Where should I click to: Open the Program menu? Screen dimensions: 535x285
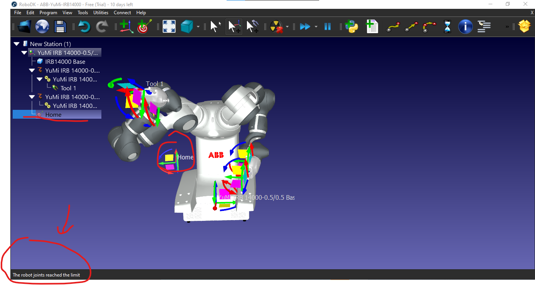click(48, 13)
